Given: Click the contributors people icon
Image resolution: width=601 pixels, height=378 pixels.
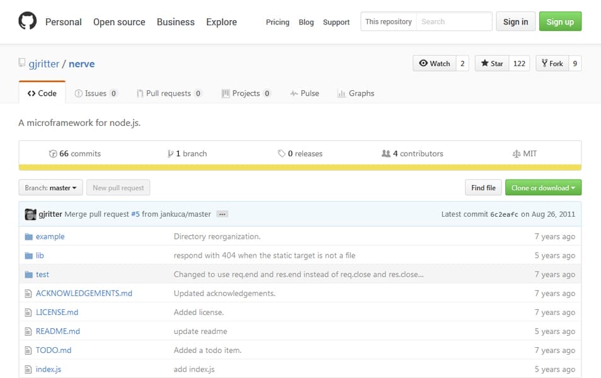Looking at the screenshot, I should pos(386,154).
